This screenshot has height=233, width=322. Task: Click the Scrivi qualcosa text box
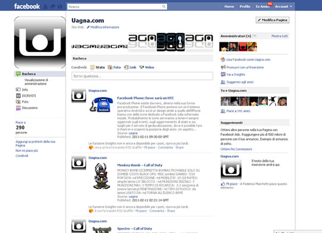coord(142,76)
